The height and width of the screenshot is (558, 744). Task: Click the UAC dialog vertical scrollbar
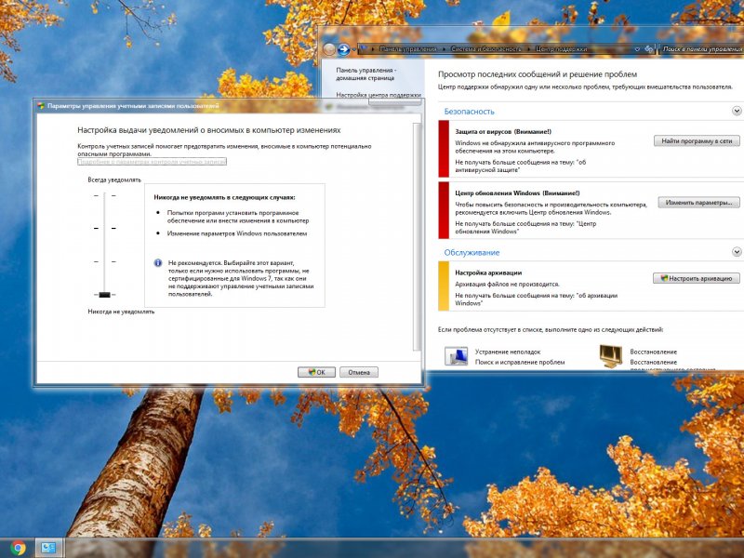pos(417,236)
